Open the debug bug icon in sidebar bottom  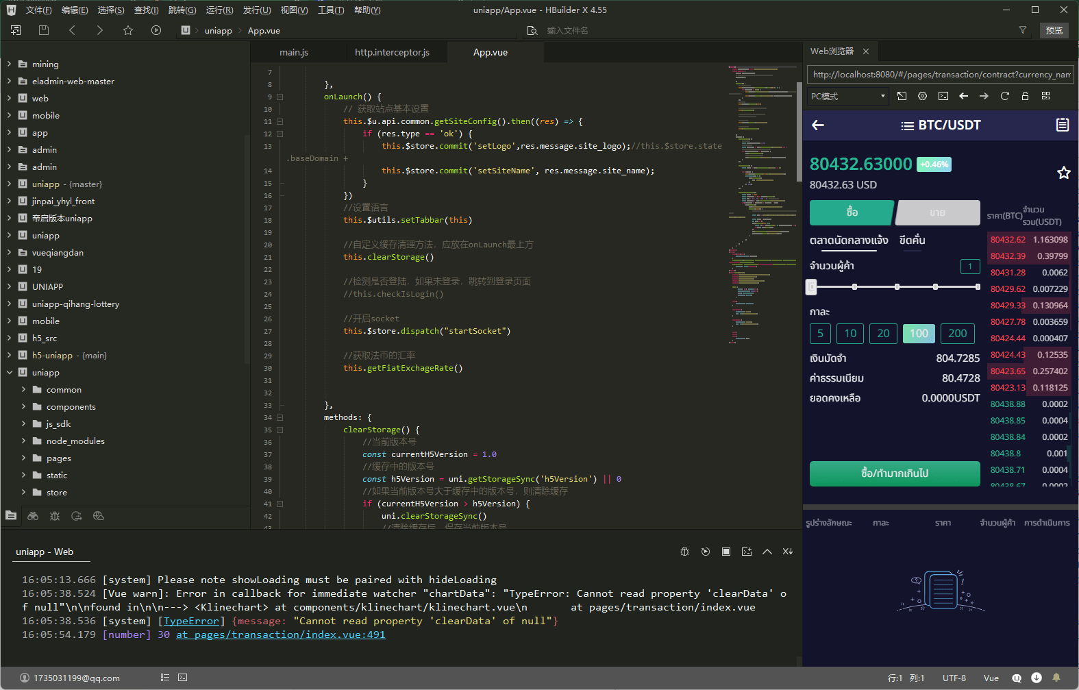55,516
